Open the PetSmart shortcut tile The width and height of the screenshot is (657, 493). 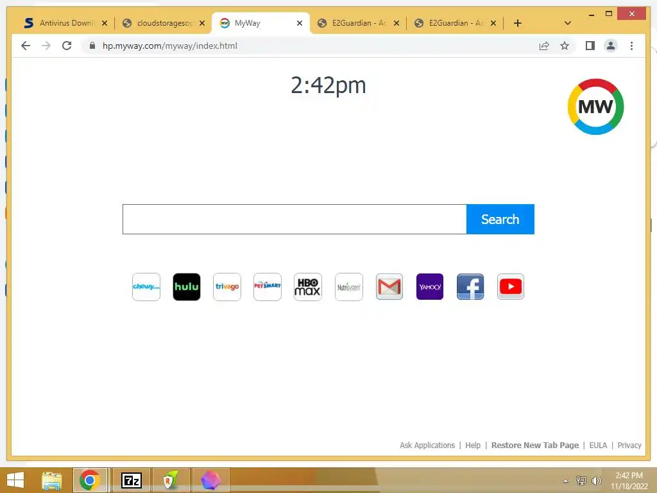(268, 287)
